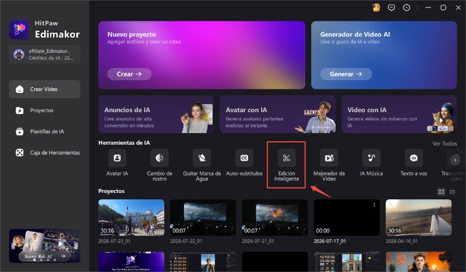This screenshot has width=466, height=272.
Task: Click the Créditos de IA account text
Action: click(51, 58)
